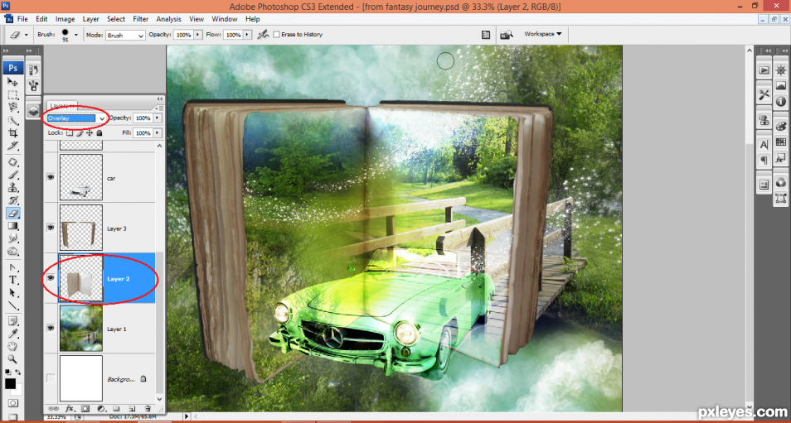Reset default foreground and background colors
The height and width of the screenshot is (423, 791).
click(7, 373)
